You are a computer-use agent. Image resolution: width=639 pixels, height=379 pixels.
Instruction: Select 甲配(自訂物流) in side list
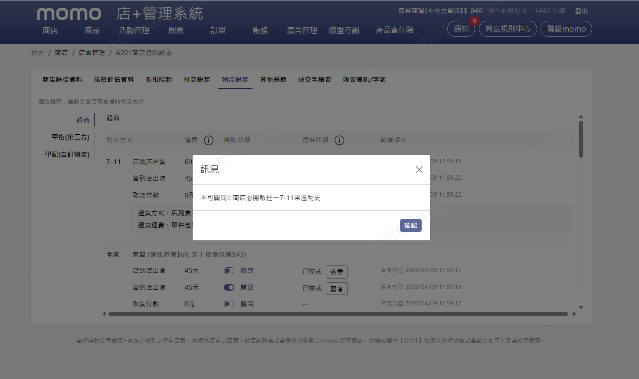(x=67, y=155)
